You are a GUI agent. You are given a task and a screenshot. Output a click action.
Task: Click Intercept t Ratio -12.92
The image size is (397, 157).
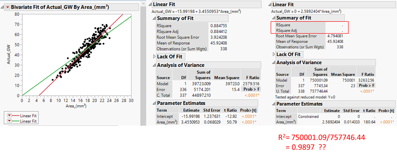pyautogui.click(x=231, y=116)
